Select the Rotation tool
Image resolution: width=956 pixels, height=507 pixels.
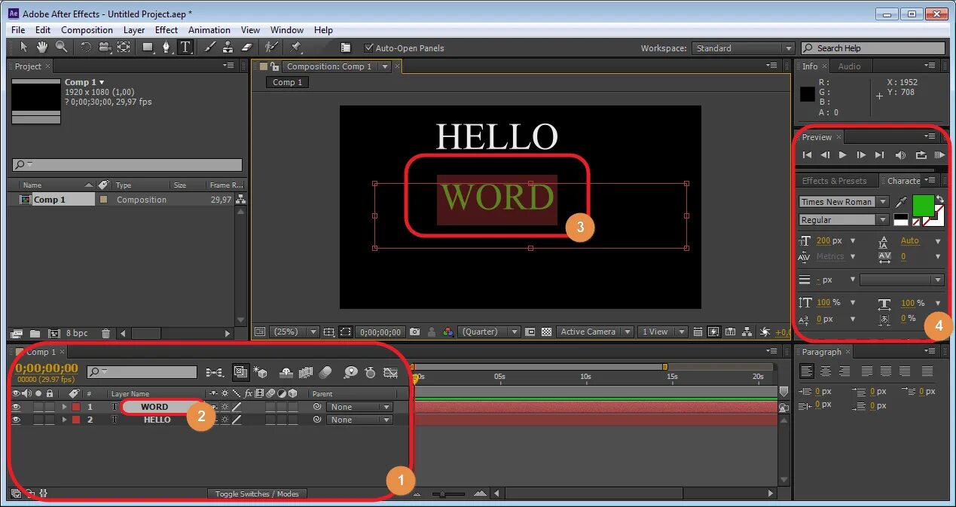tap(85, 47)
